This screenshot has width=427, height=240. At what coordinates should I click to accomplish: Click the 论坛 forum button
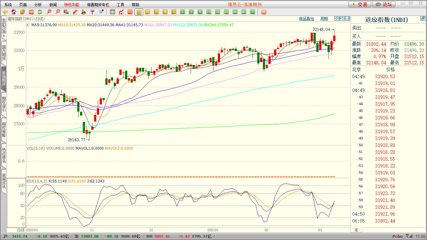pos(384,4)
